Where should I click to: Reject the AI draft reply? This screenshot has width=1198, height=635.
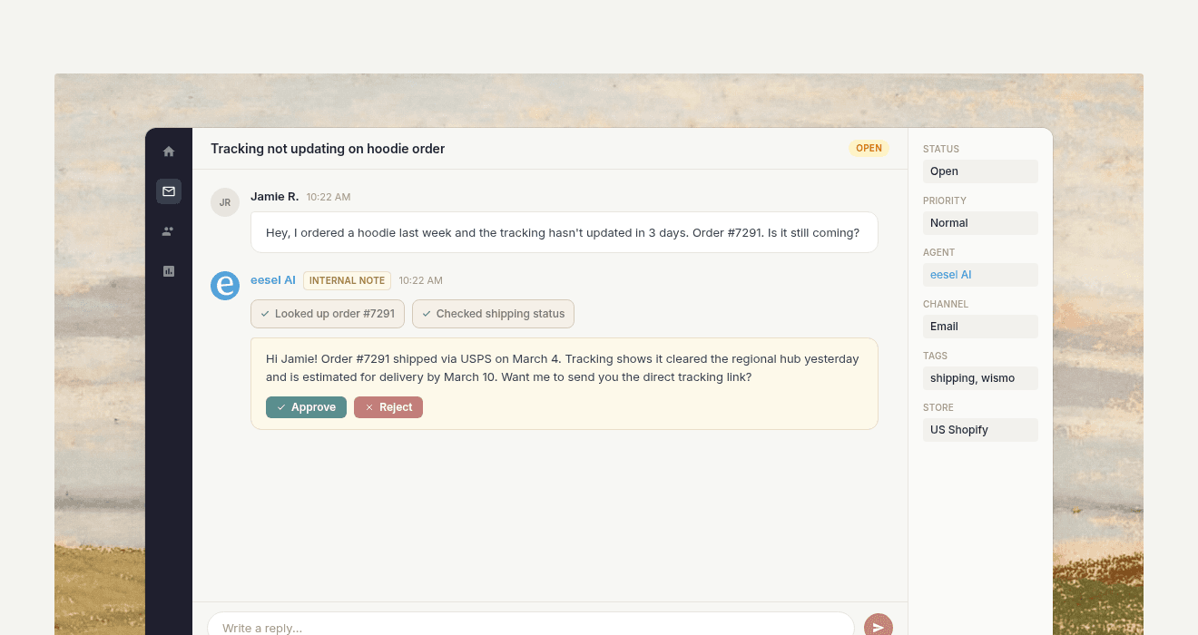click(x=388, y=407)
